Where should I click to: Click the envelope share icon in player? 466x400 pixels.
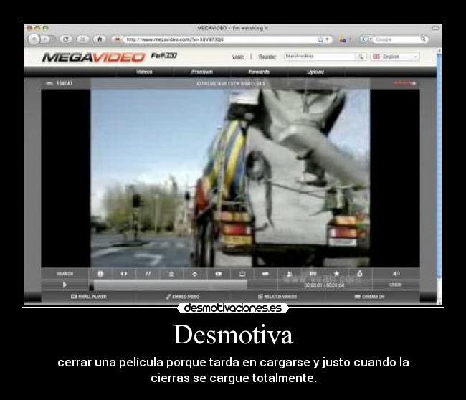(x=313, y=273)
